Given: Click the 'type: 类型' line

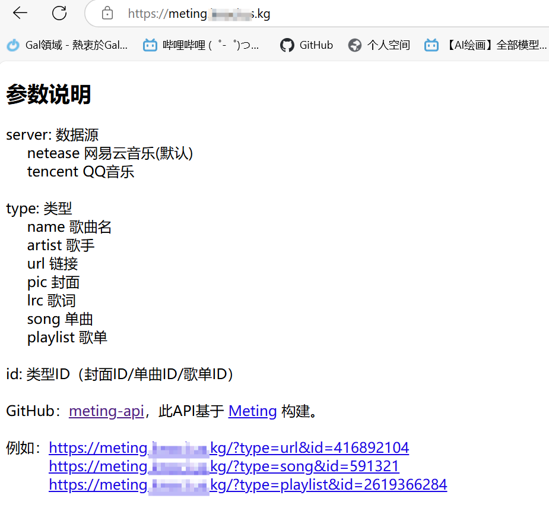Looking at the screenshot, I should coord(39,209).
